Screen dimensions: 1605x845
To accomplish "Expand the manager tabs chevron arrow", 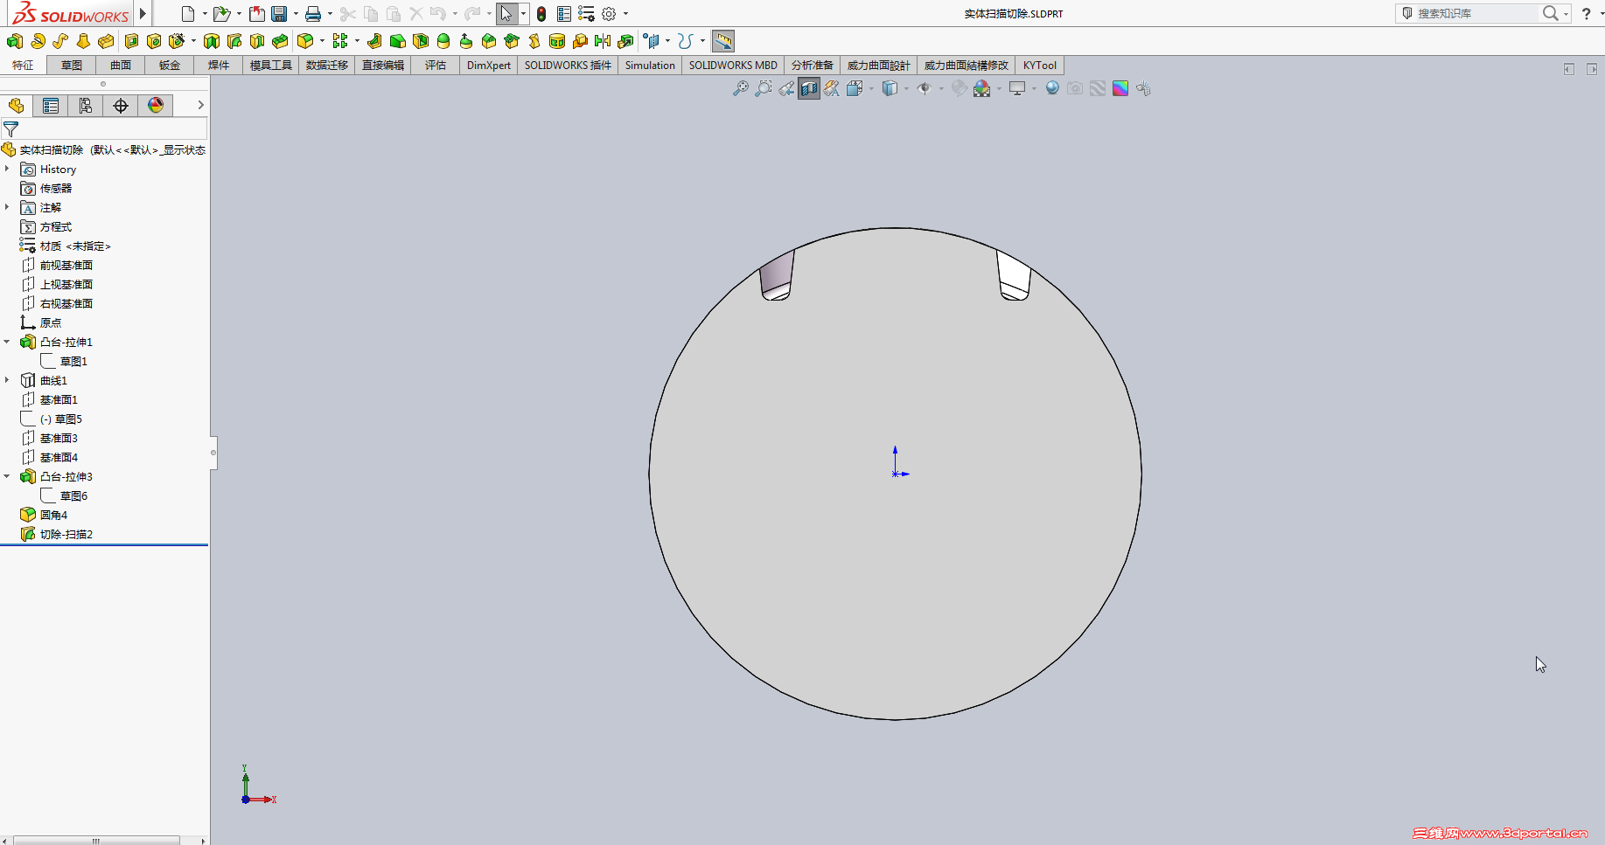I will (200, 105).
